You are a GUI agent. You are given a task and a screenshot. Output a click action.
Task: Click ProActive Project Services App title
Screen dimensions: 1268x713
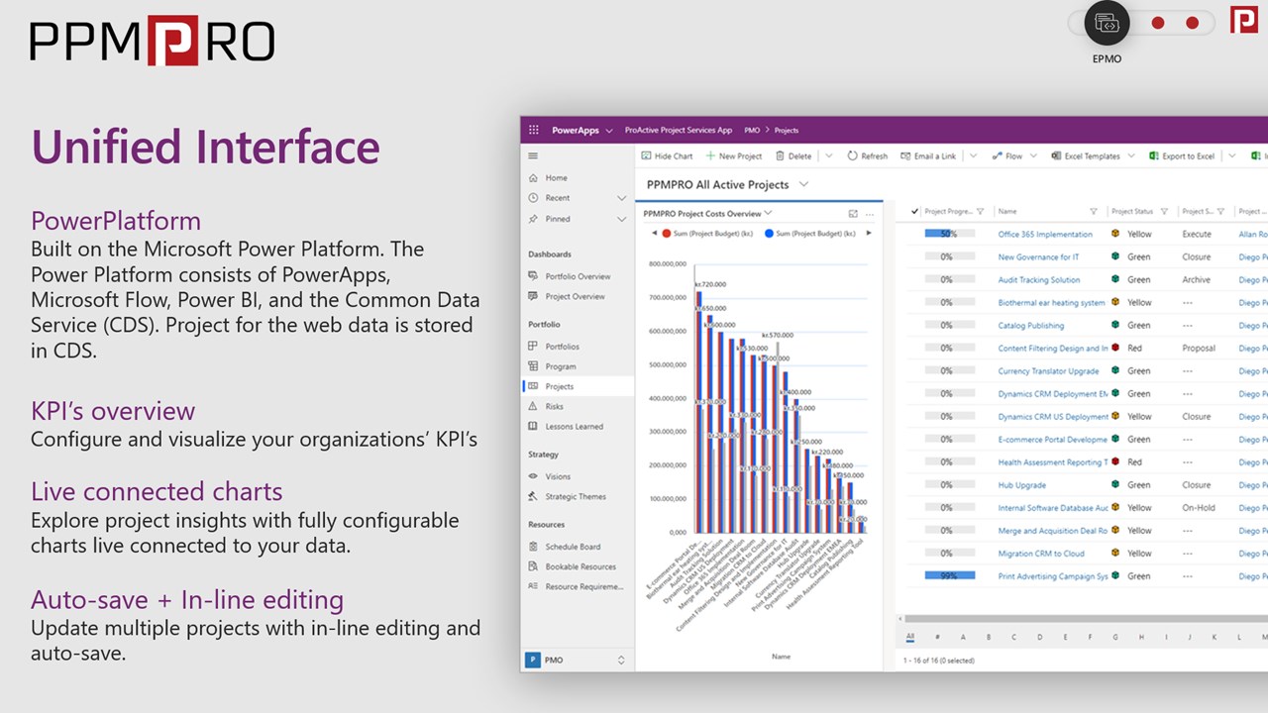point(679,130)
